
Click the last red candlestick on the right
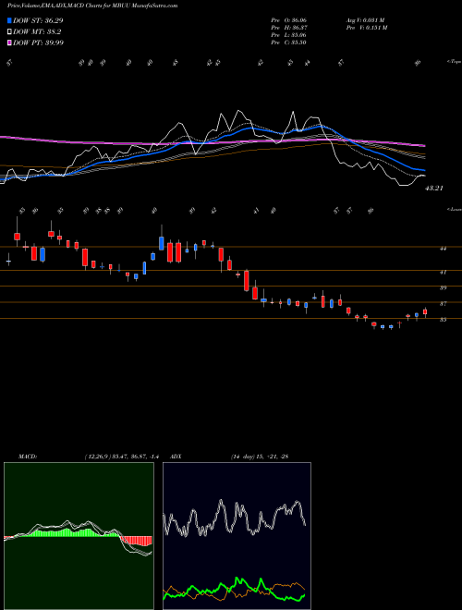[425, 311]
